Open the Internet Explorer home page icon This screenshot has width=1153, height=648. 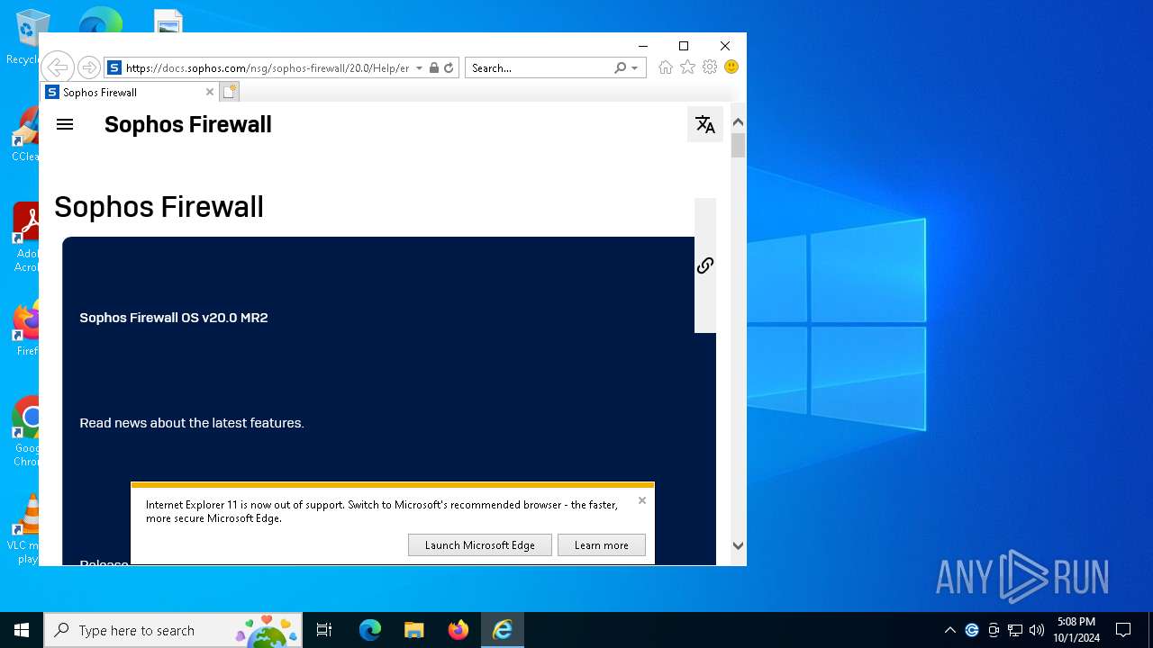tap(666, 67)
